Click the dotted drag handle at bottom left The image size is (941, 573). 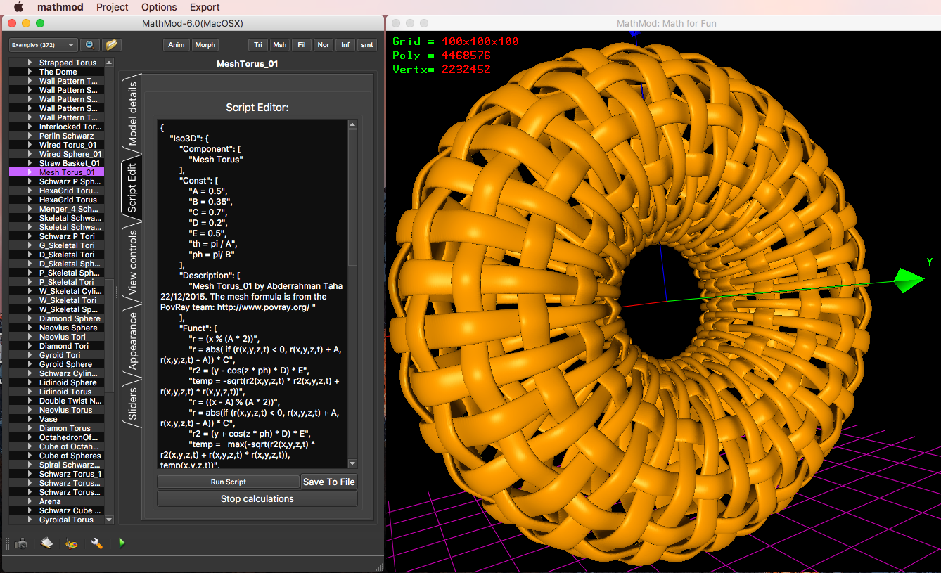pyautogui.click(x=8, y=543)
